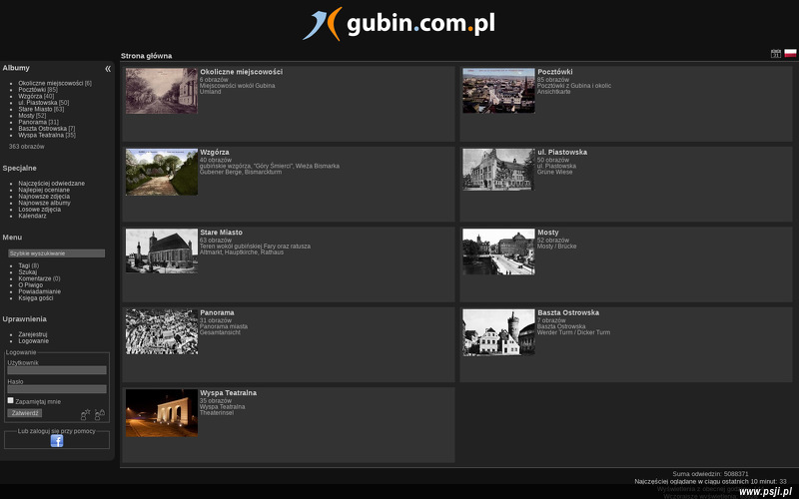Click Pocztówki album title in grid
The height and width of the screenshot is (499, 799).
click(x=555, y=72)
